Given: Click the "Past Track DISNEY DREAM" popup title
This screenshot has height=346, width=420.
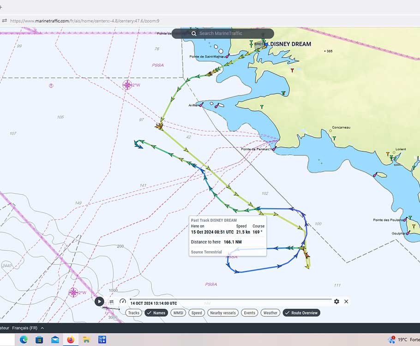Looking at the screenshot, I should pyautogui.click(x=214, y=220).
